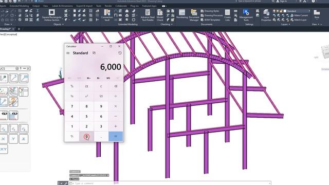Expand the View panel dropdown

point(315,24)
